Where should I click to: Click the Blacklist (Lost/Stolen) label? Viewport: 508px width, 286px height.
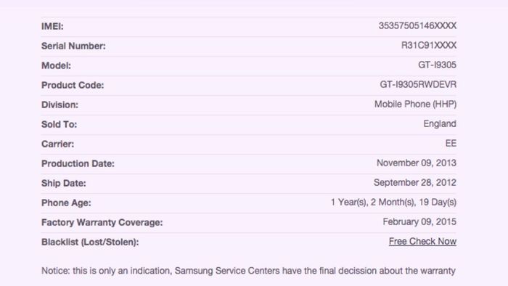coord(90,242)
